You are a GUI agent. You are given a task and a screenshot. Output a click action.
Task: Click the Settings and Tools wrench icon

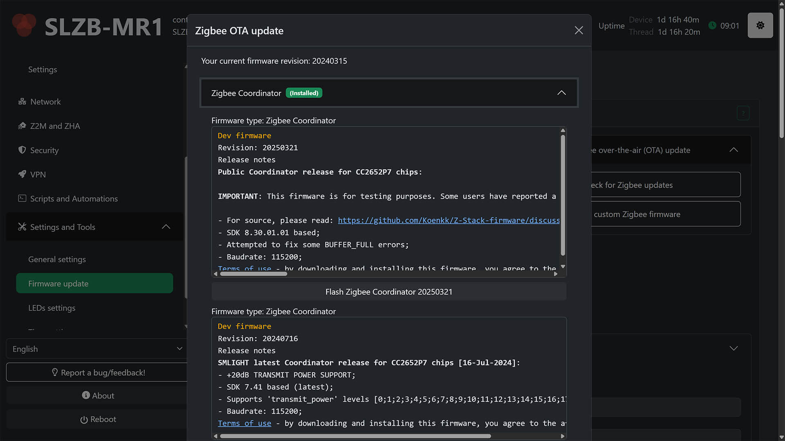pos(22,227)
